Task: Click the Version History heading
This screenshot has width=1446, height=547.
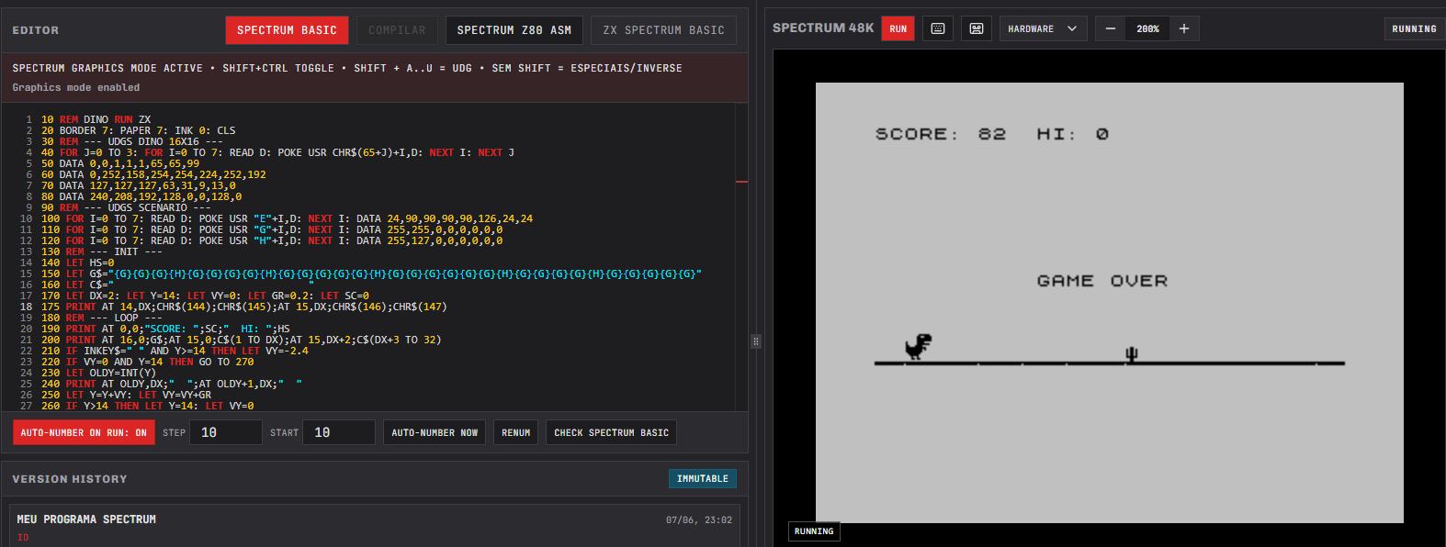Action: pyautogui.click(x=70, y=478)
